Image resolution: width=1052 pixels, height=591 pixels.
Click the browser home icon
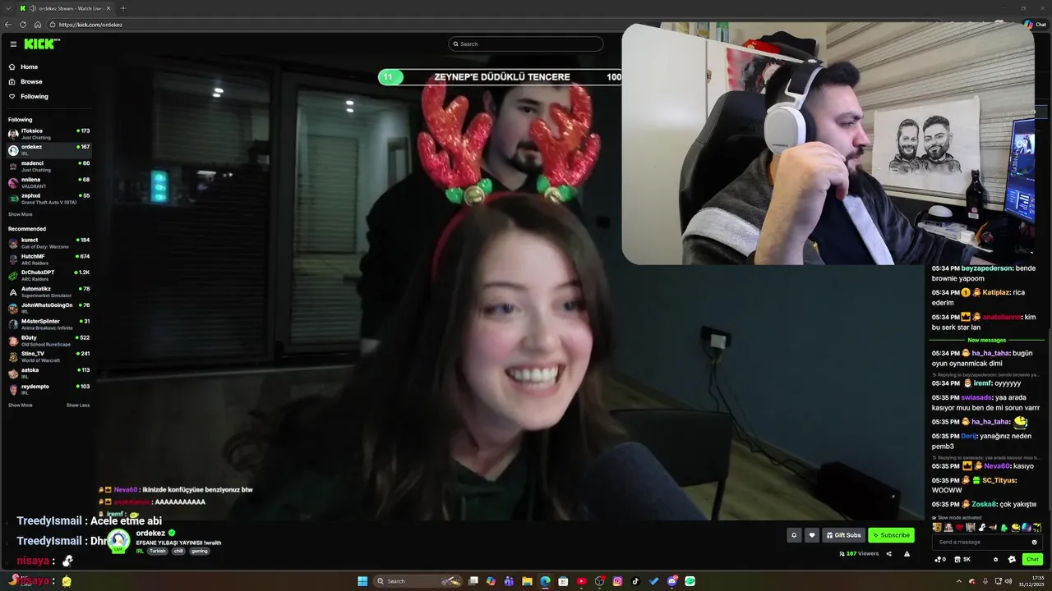tap(38, 25)
